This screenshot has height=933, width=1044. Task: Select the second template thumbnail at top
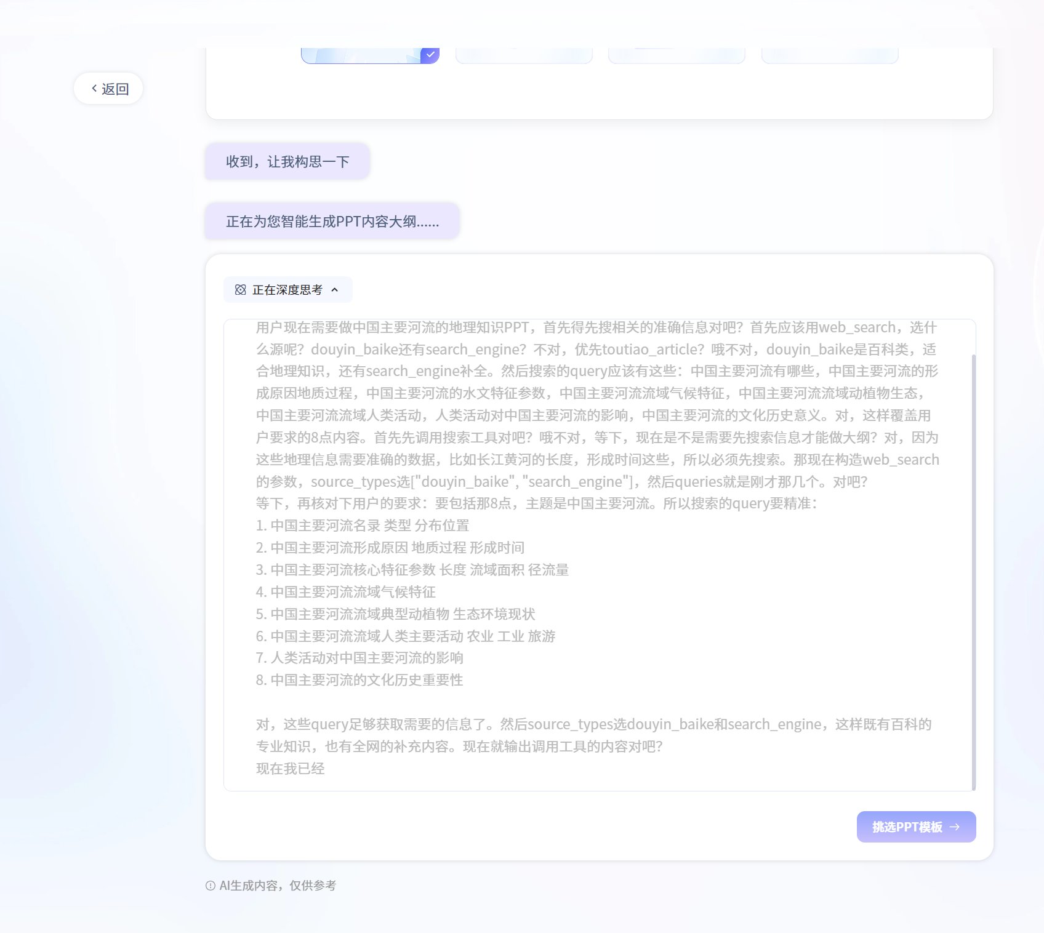click(x=524, y=55)
